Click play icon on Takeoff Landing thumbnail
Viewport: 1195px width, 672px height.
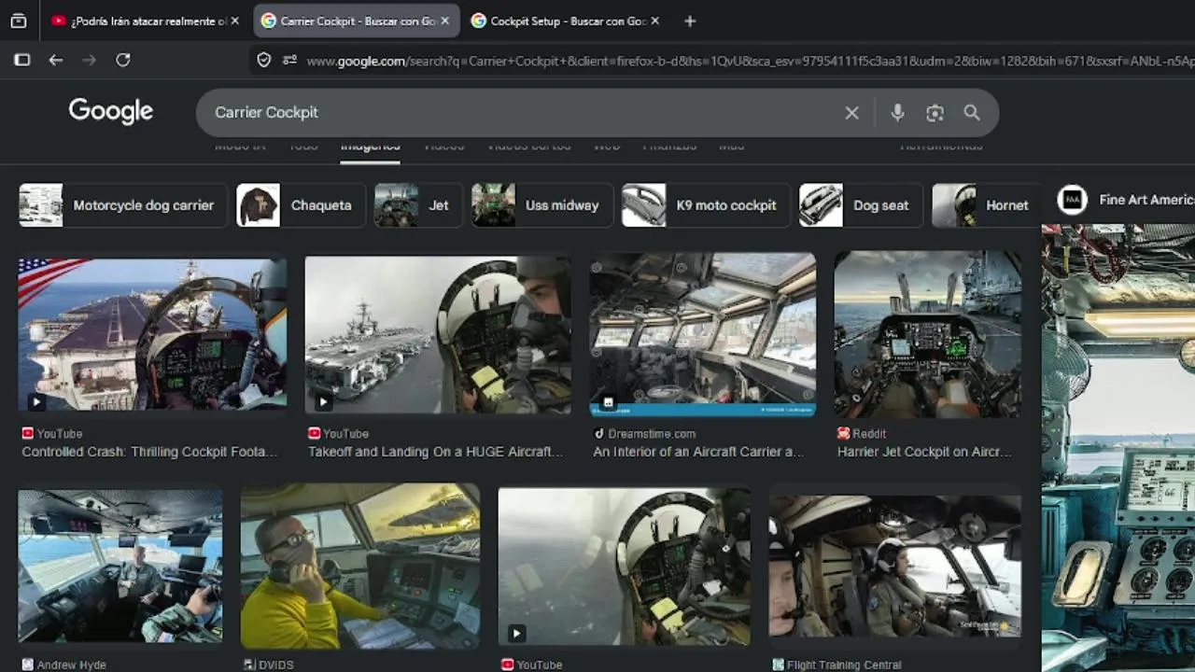[x=323, y=402]
